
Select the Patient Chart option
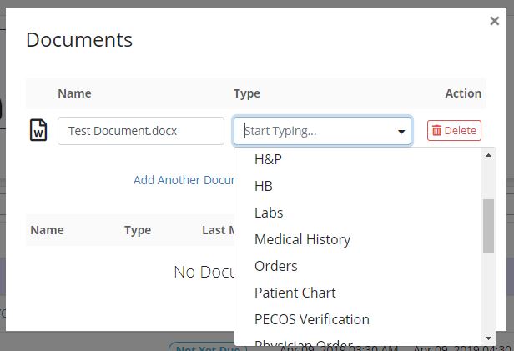[295, 293]
